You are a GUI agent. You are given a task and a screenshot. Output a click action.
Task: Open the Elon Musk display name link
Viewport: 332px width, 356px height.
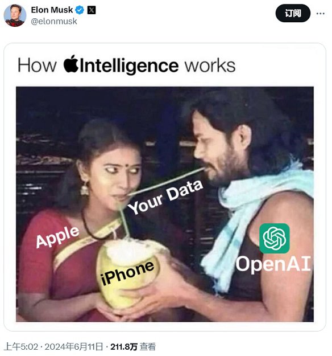click(52, 10)
